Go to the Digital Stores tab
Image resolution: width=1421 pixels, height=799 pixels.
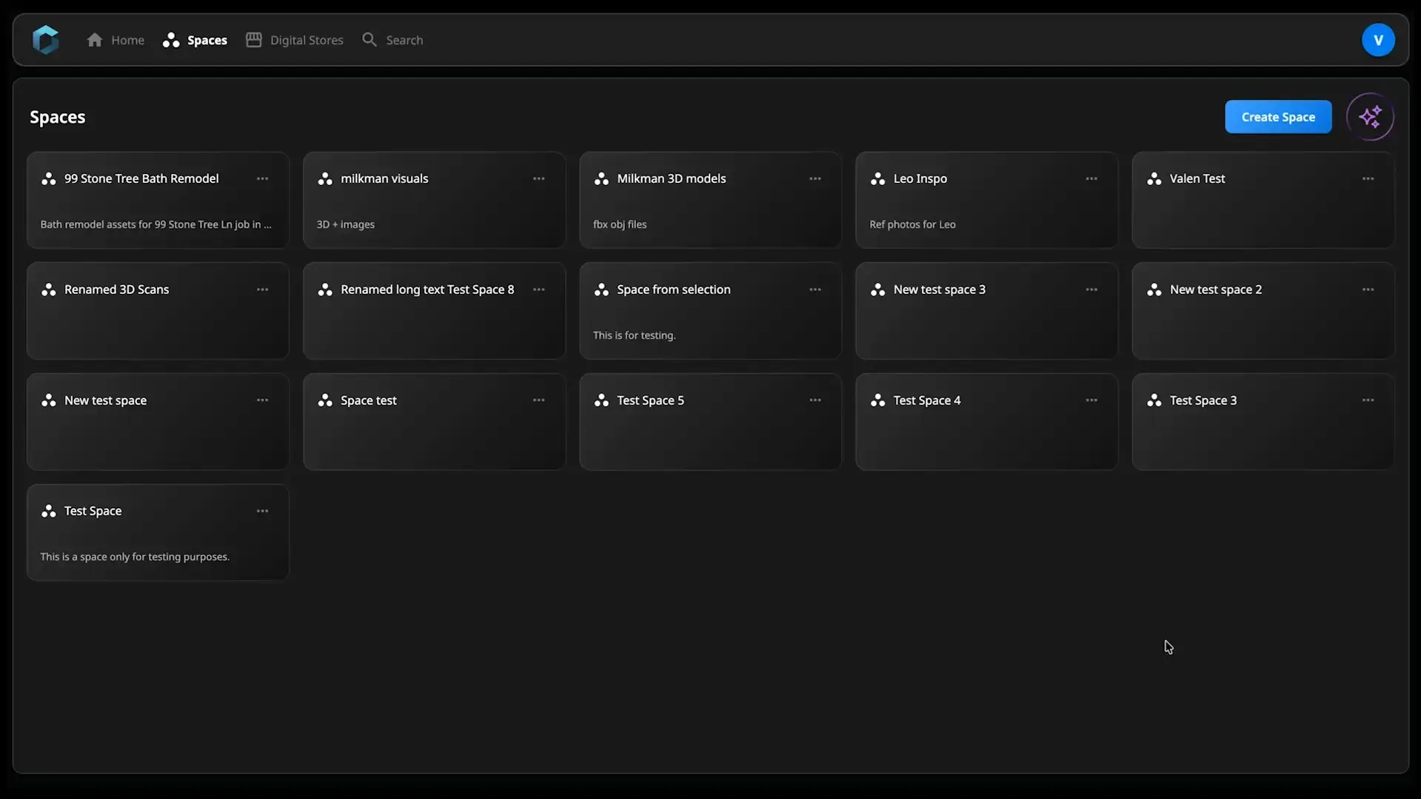tap(306, 40)
